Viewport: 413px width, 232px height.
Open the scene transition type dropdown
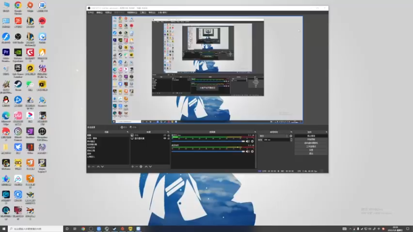(x=274, y=136)
